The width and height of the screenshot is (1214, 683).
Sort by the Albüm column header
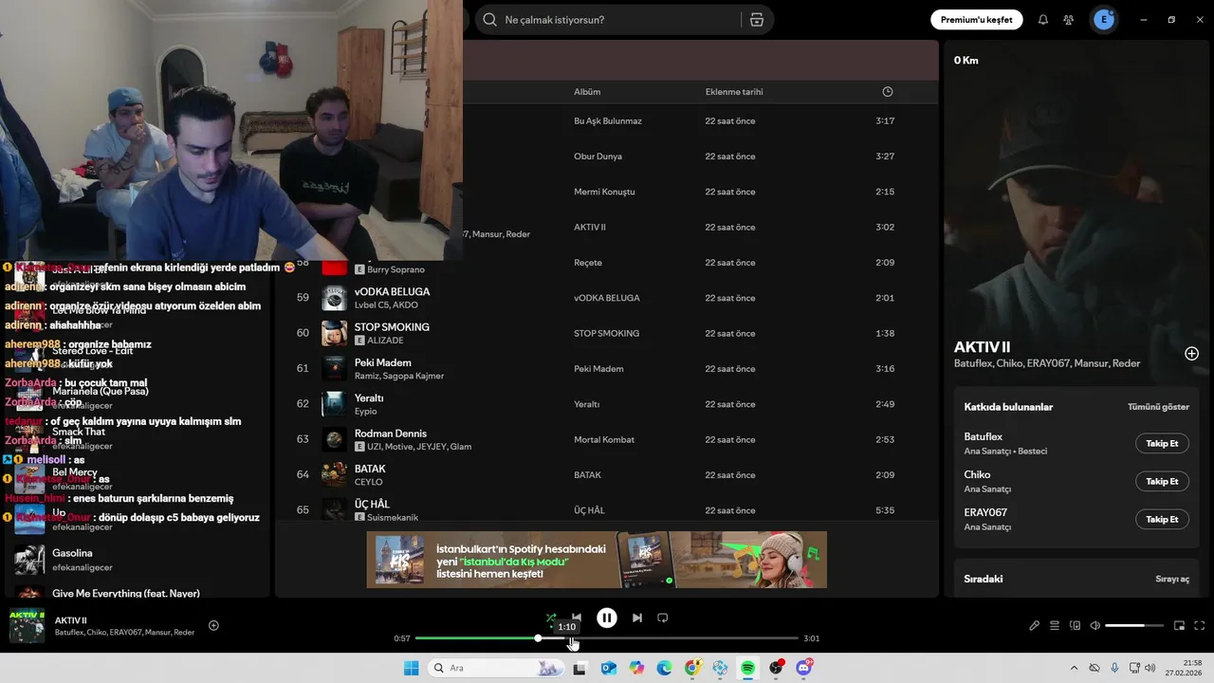click(587, 92)
